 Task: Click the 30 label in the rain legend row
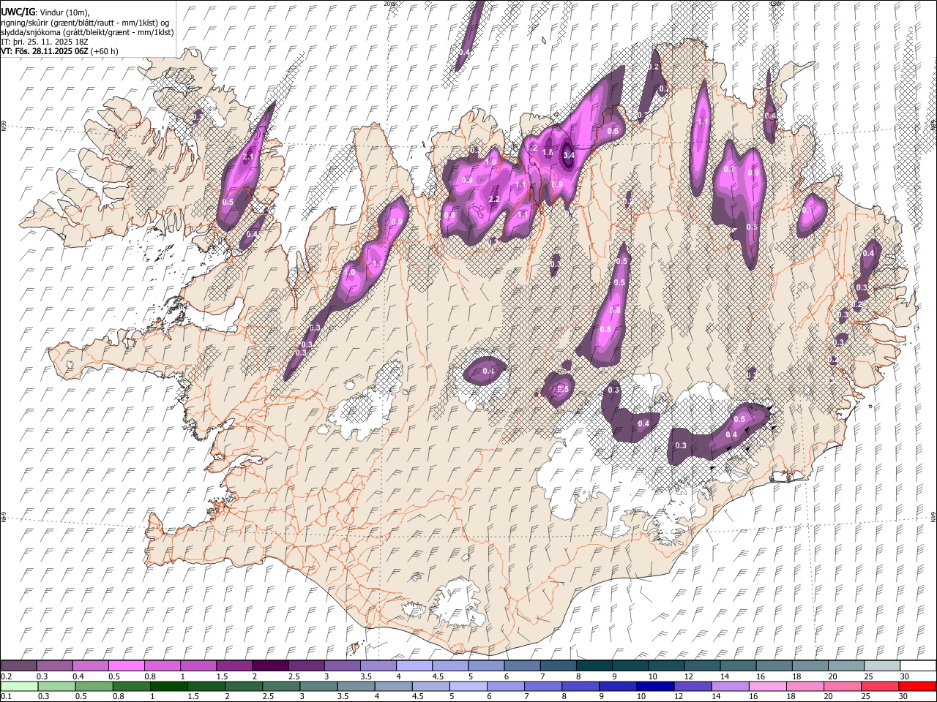point(903,696)
